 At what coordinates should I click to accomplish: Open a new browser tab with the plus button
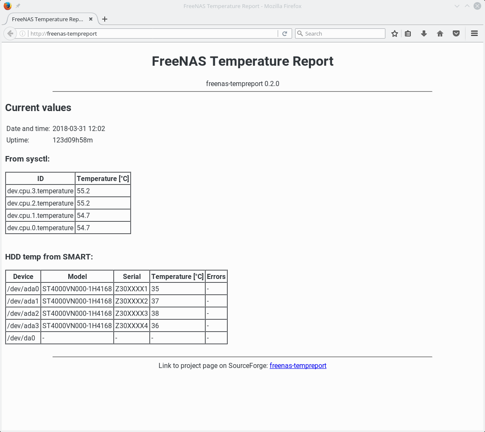[105, 19]
